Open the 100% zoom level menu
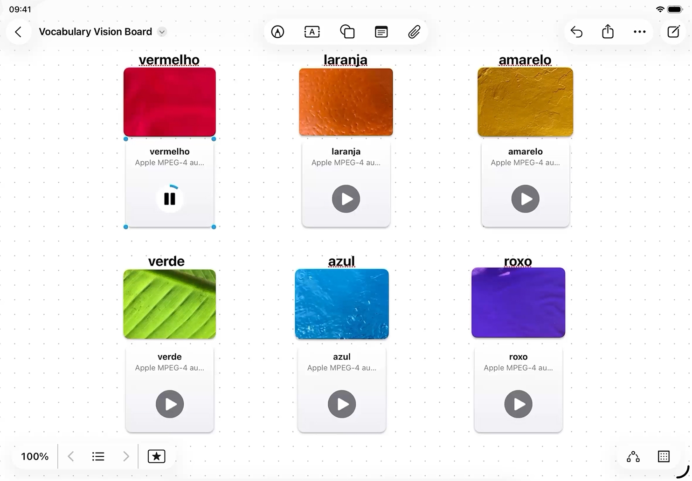Viewport: 692px width, 481px height. tap(35, 456)
